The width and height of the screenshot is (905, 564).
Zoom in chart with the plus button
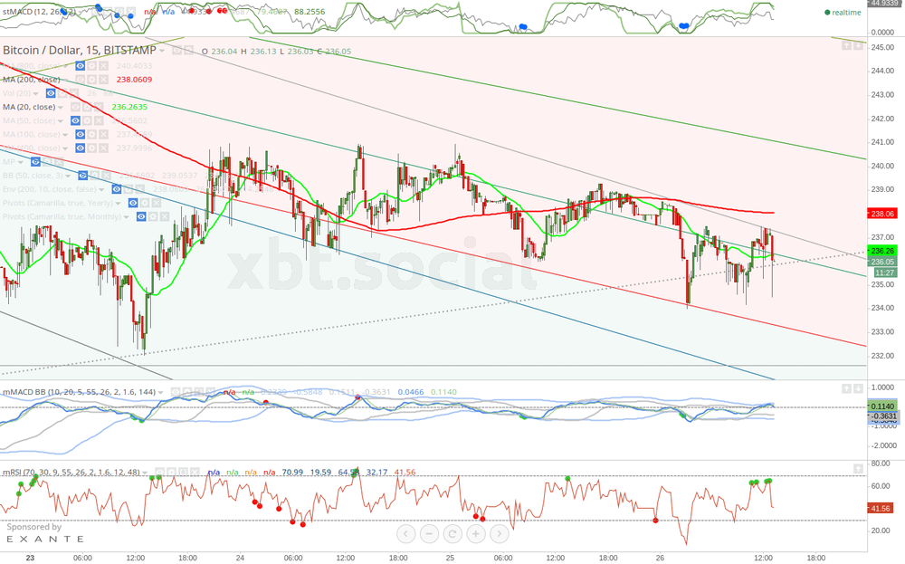tap(475, 533)
